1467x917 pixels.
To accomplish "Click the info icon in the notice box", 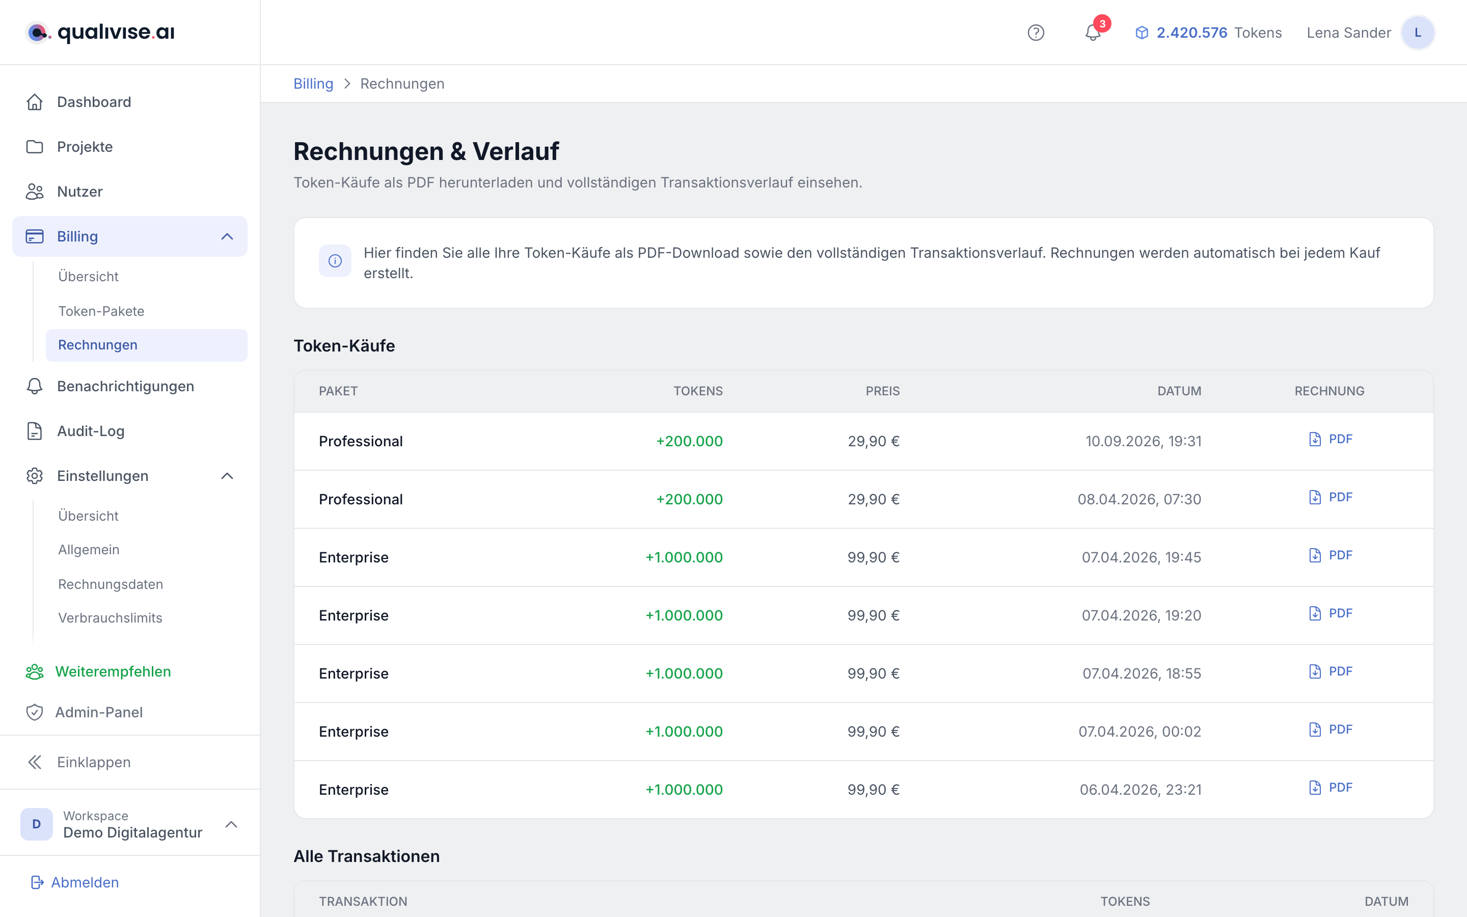I will [x=335, y=261].
